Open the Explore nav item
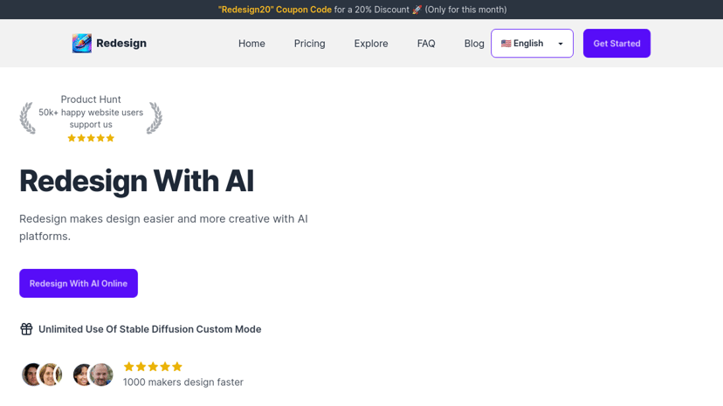Screen dimensions: 723x406 [x=371, y=44]
